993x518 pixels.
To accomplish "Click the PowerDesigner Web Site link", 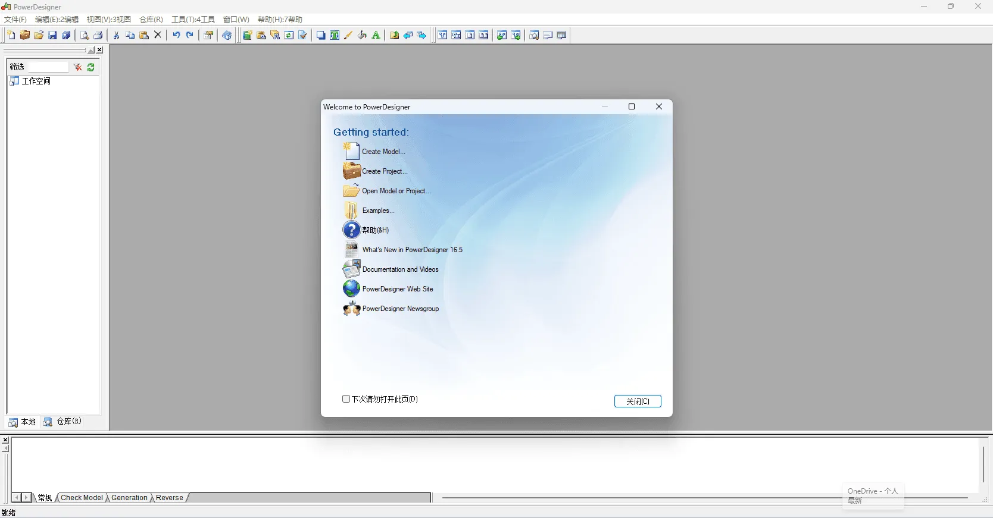I will coord(398,289).
